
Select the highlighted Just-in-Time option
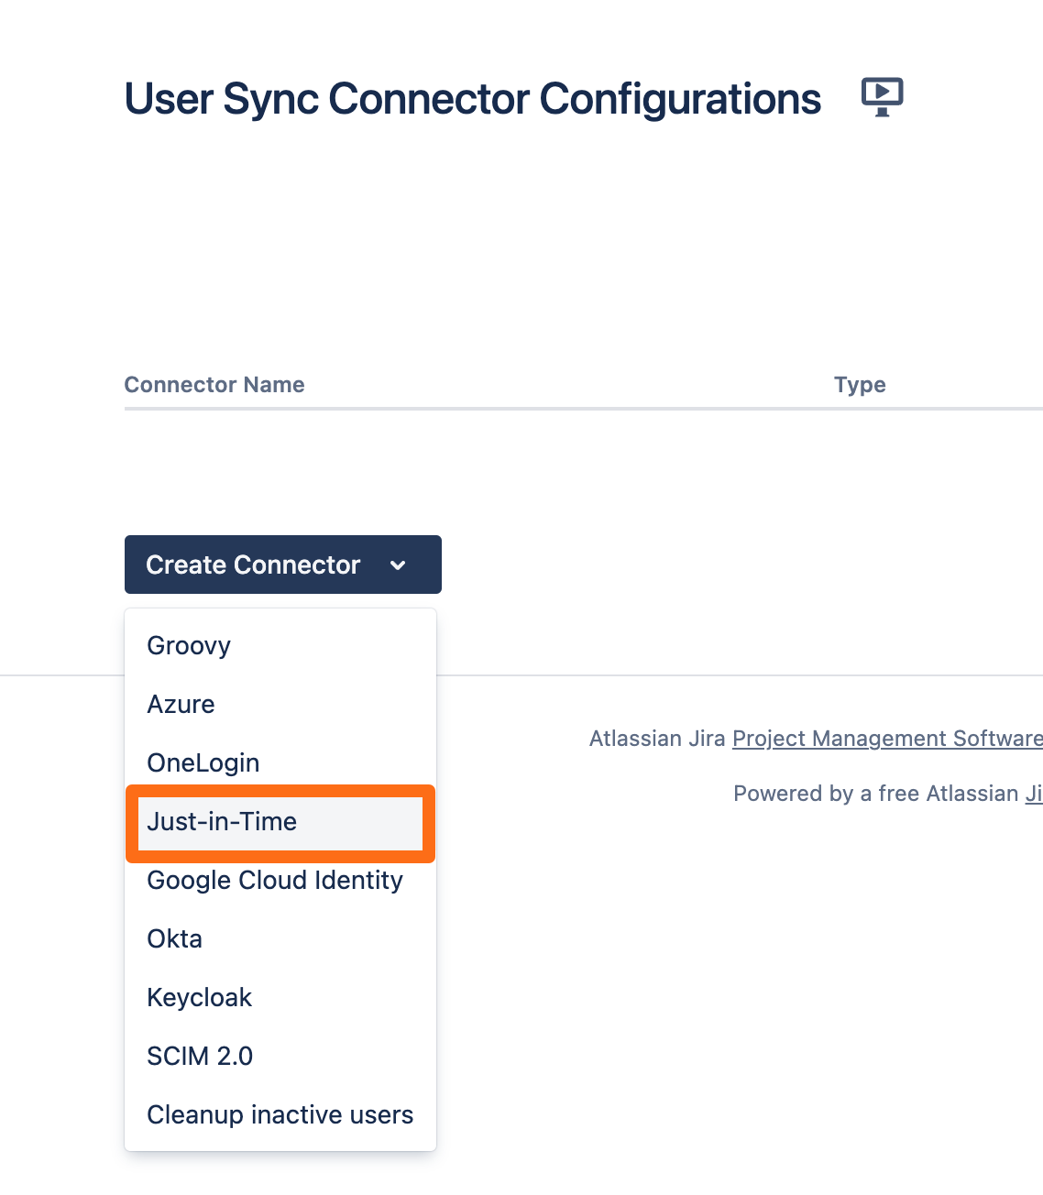click(222, 822)
